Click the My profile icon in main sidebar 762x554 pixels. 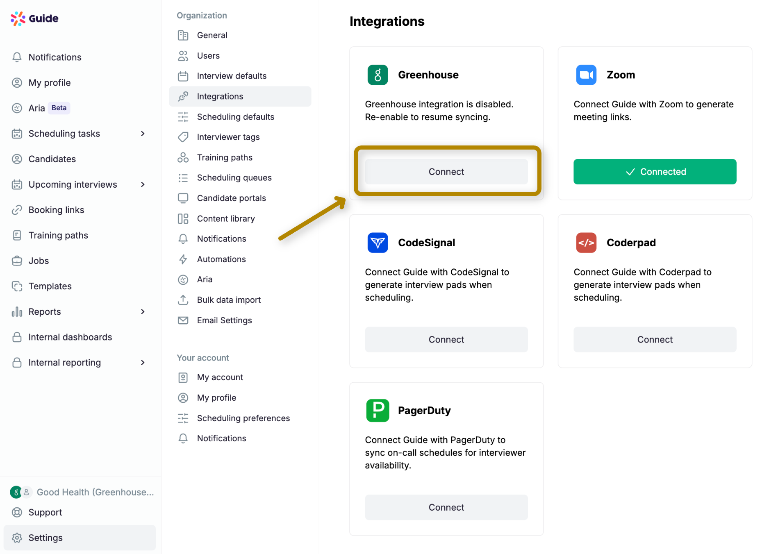(17, 83)
